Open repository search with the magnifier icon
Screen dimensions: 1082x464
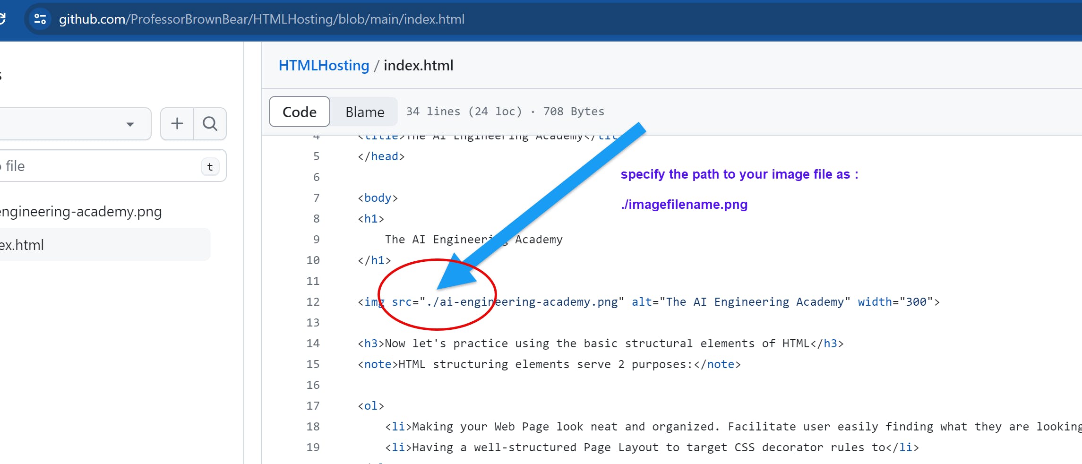pyautogui.click(x=210, y=124)
